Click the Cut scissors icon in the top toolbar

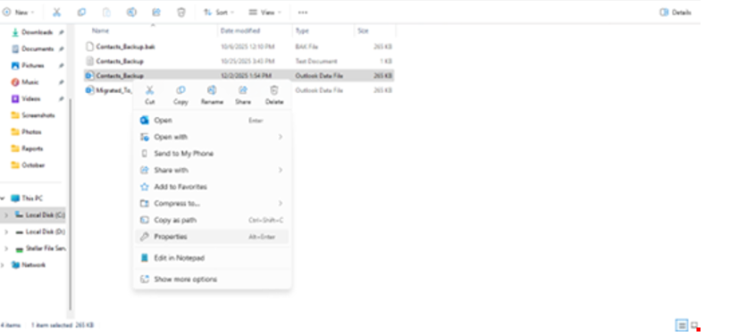(x=56, y=13)
